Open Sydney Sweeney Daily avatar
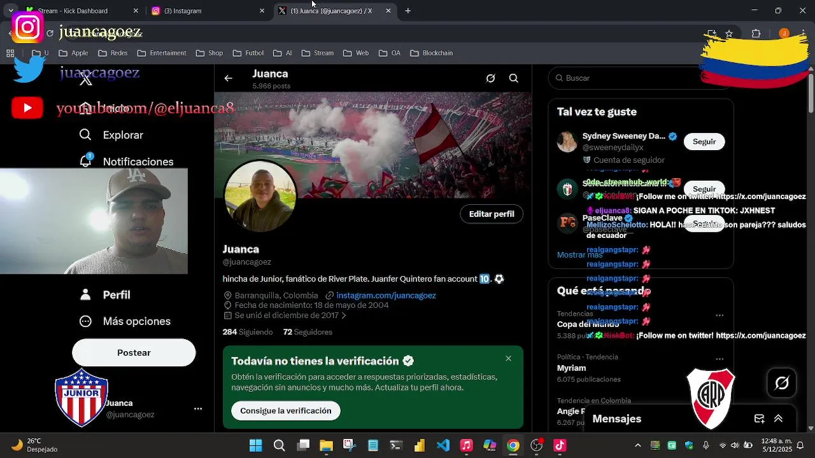 click(567, 142)
